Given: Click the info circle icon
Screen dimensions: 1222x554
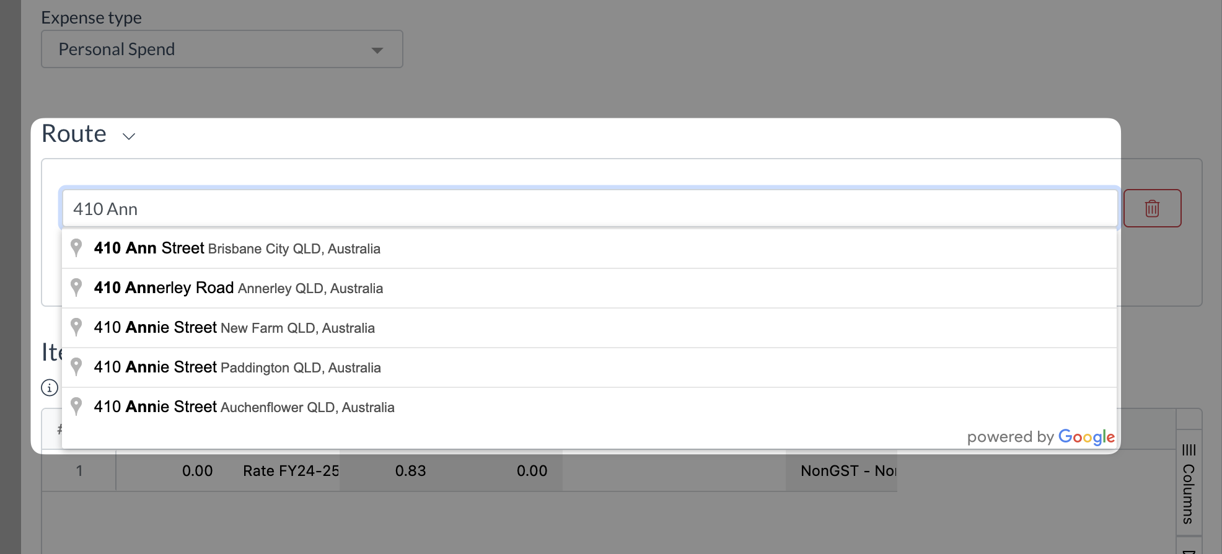Looking at the screenshot, I should tap(50, 388).
